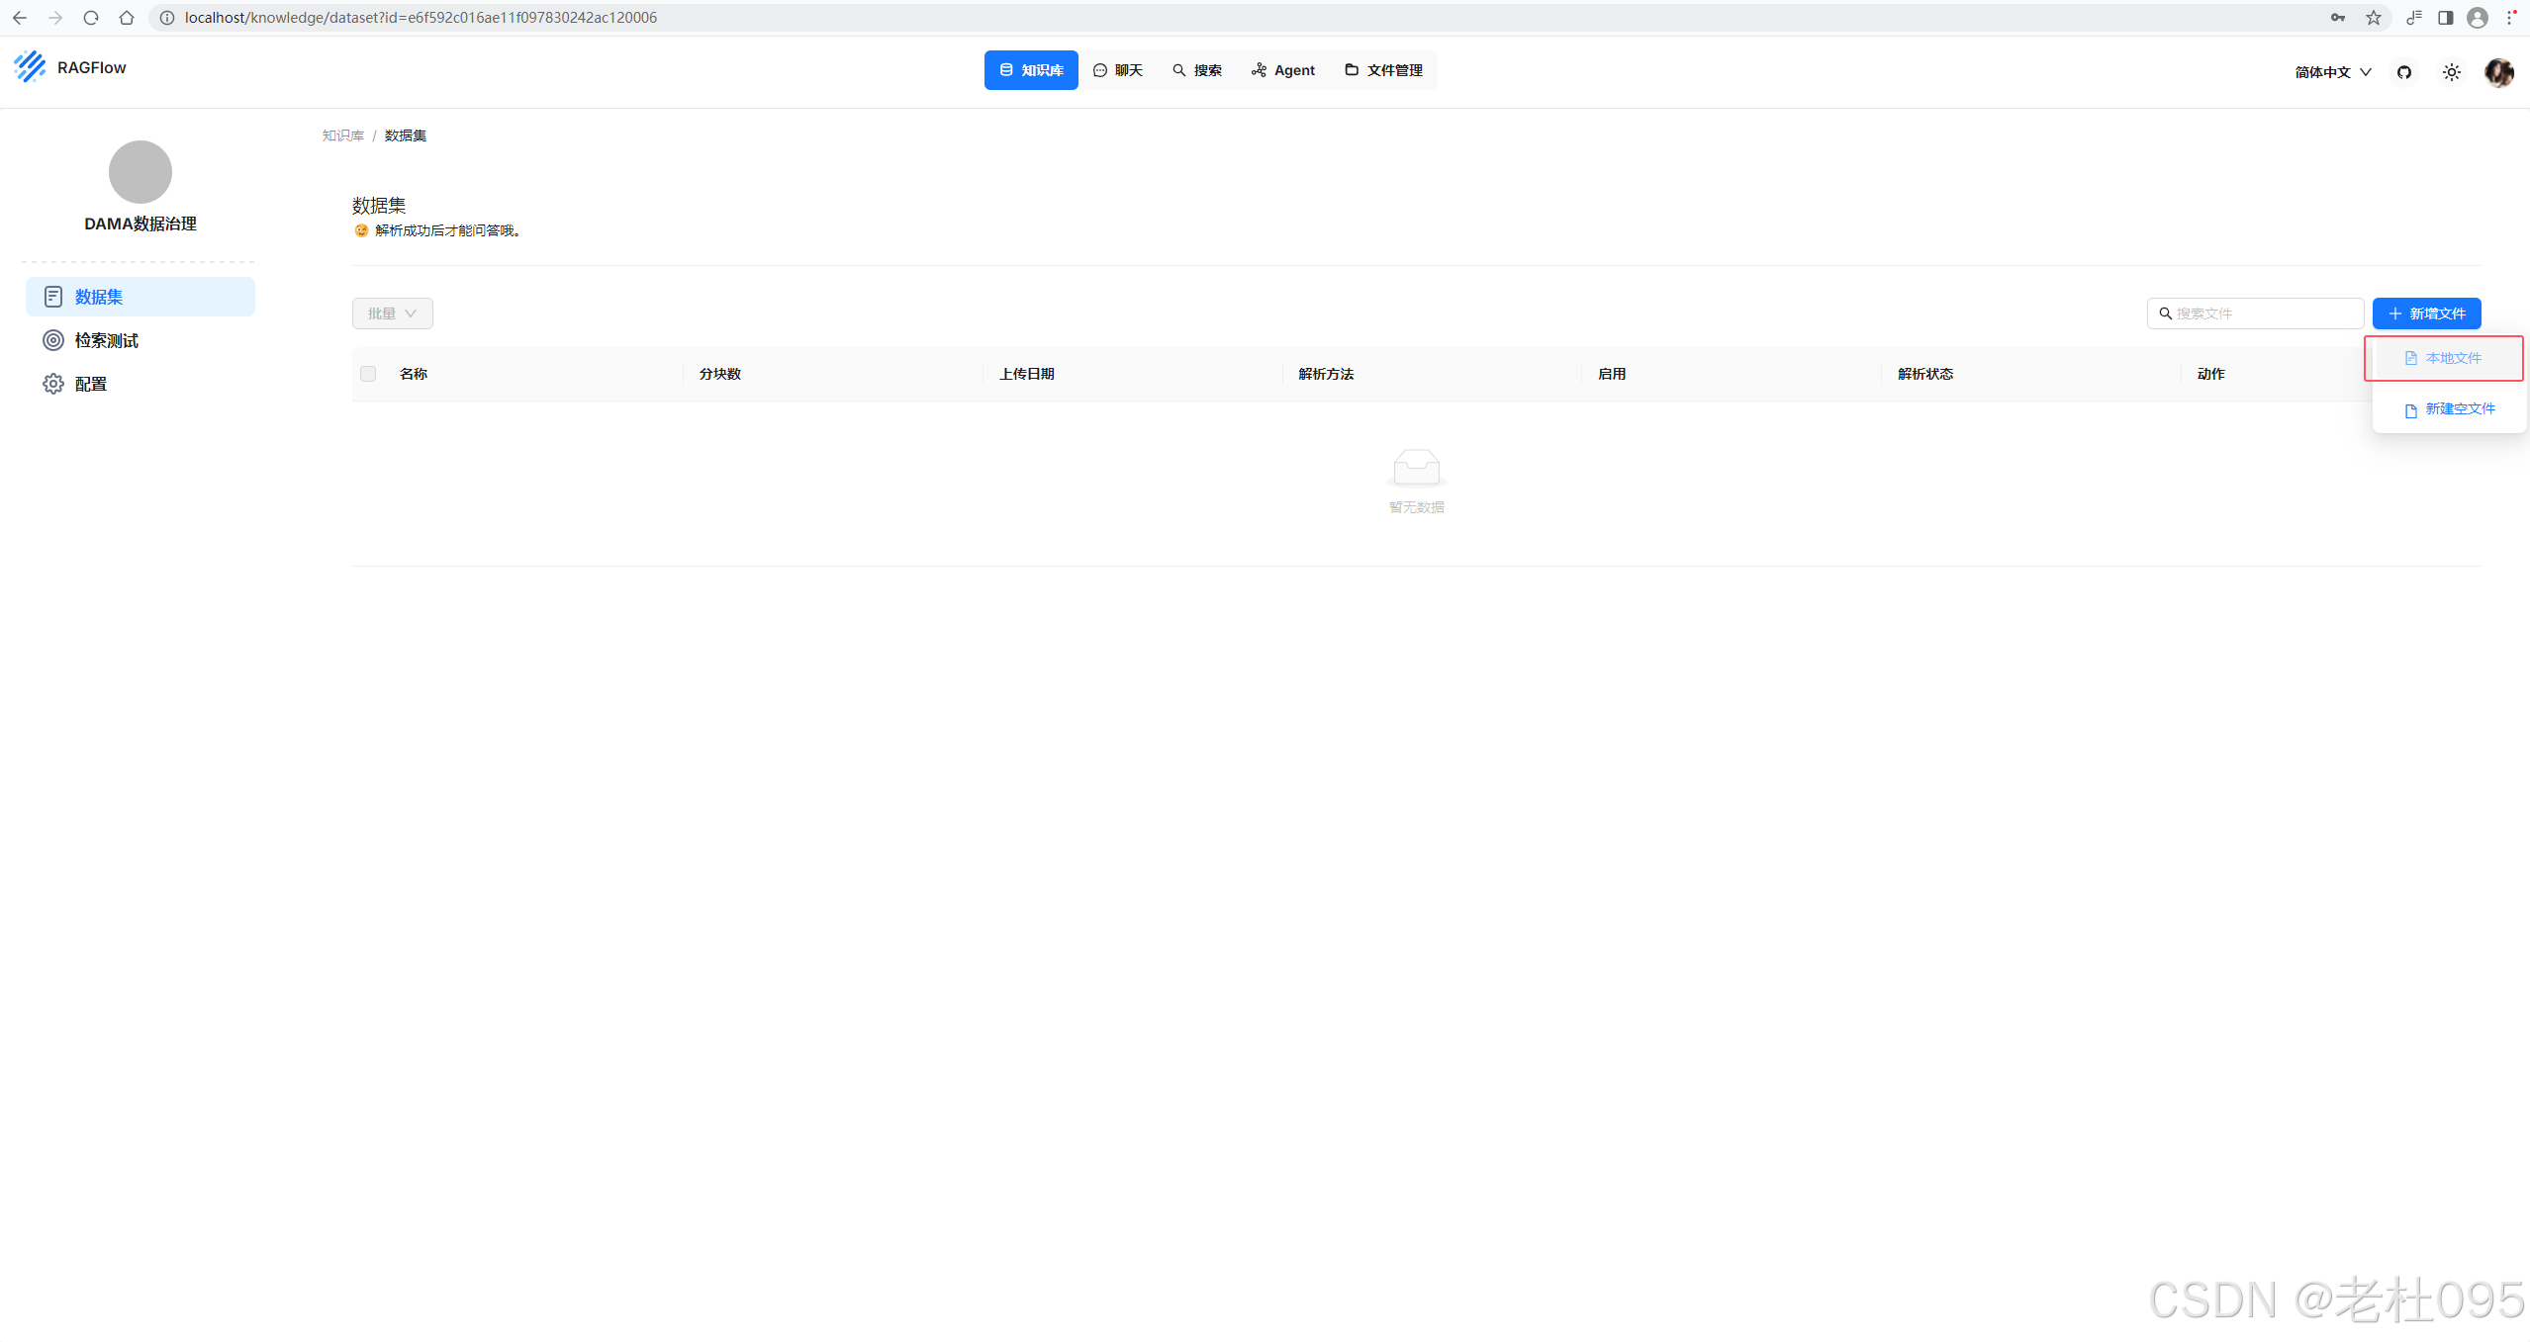Switch to 聊天 chat tab

click(x=1118, y=70)
